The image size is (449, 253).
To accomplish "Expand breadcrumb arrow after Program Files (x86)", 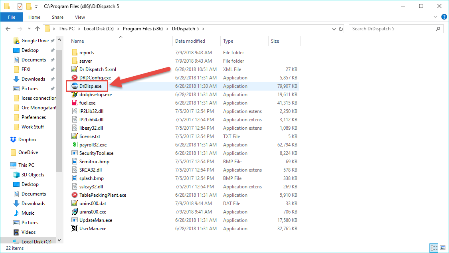I will pyautogui.click(x=167, y=29).
